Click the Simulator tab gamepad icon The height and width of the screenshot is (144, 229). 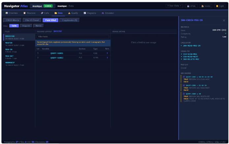[x=103, y=13]
